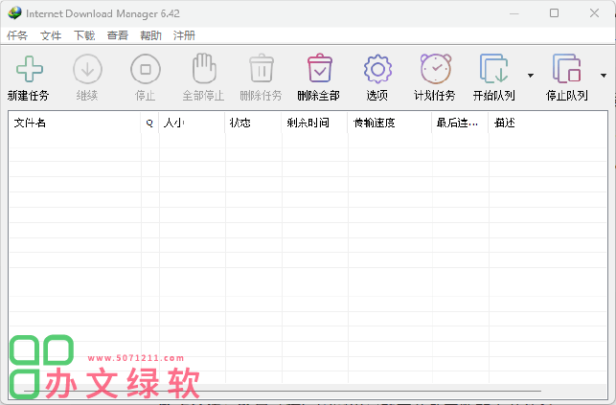Sort by 大小 column header
Viewport: 616px width, 405px height.
click(x=192, y=123)
